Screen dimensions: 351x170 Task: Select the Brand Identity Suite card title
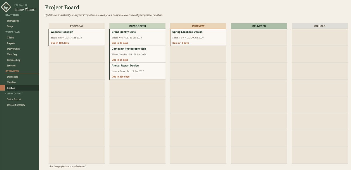(x=124, y=32)
